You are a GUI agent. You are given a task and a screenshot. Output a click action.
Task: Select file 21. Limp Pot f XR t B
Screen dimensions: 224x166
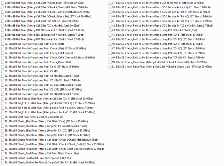point(43,94)
